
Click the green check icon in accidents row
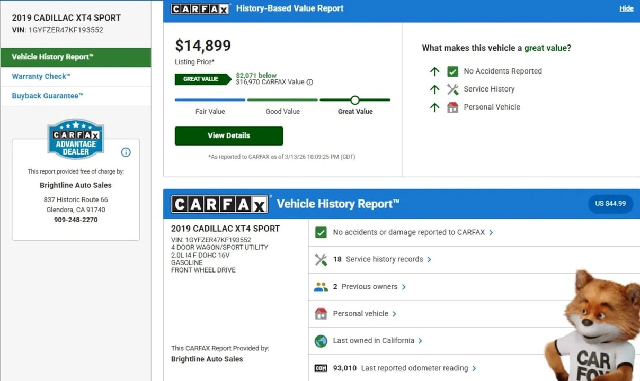tap(321, 232)
